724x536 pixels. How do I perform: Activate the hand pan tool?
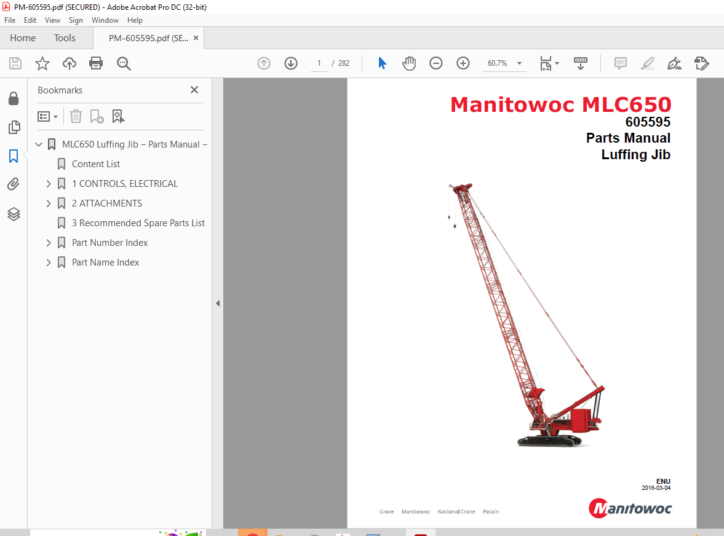408,63
